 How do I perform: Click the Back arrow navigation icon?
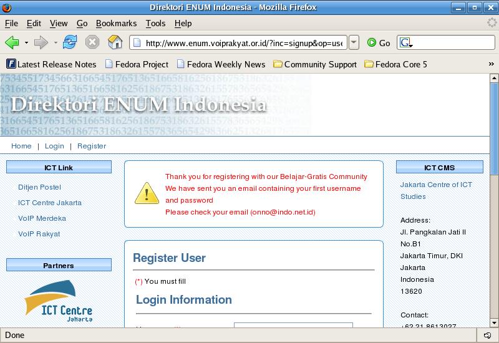pos(12,43)
